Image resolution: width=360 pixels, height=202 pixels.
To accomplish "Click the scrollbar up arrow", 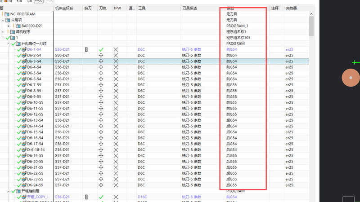I will pyautogui.click(x=311, y=14).
